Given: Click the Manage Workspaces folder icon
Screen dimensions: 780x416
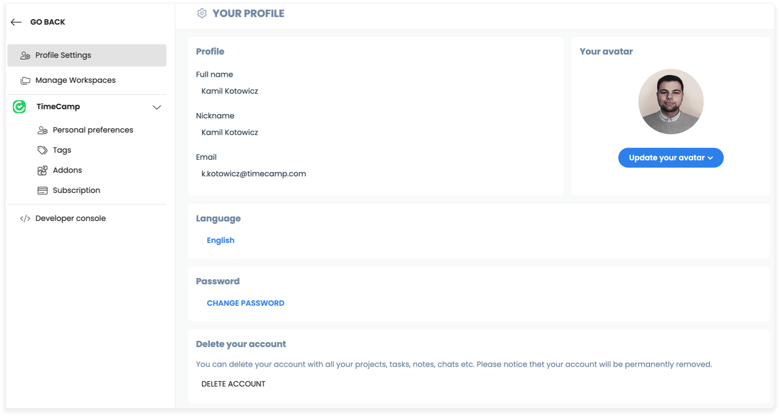Looking at the screenshot, I should tap(25, 80).
